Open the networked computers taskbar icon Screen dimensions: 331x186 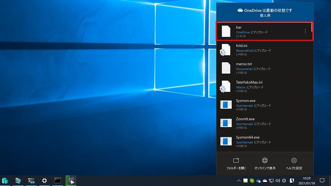pos(18,181)
